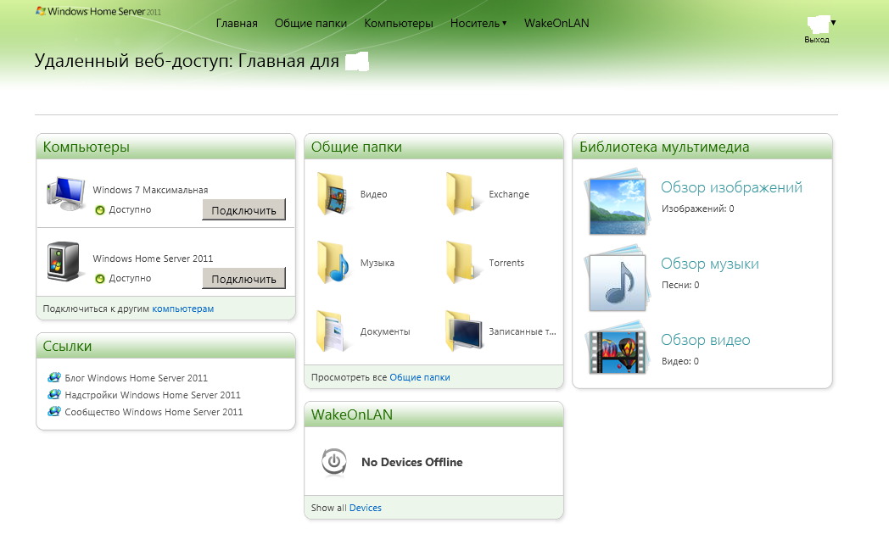Viewport: 889px width, 545px height.
Task: Open the Записанные т... folder icon
Action: click(x=463, y=331)
